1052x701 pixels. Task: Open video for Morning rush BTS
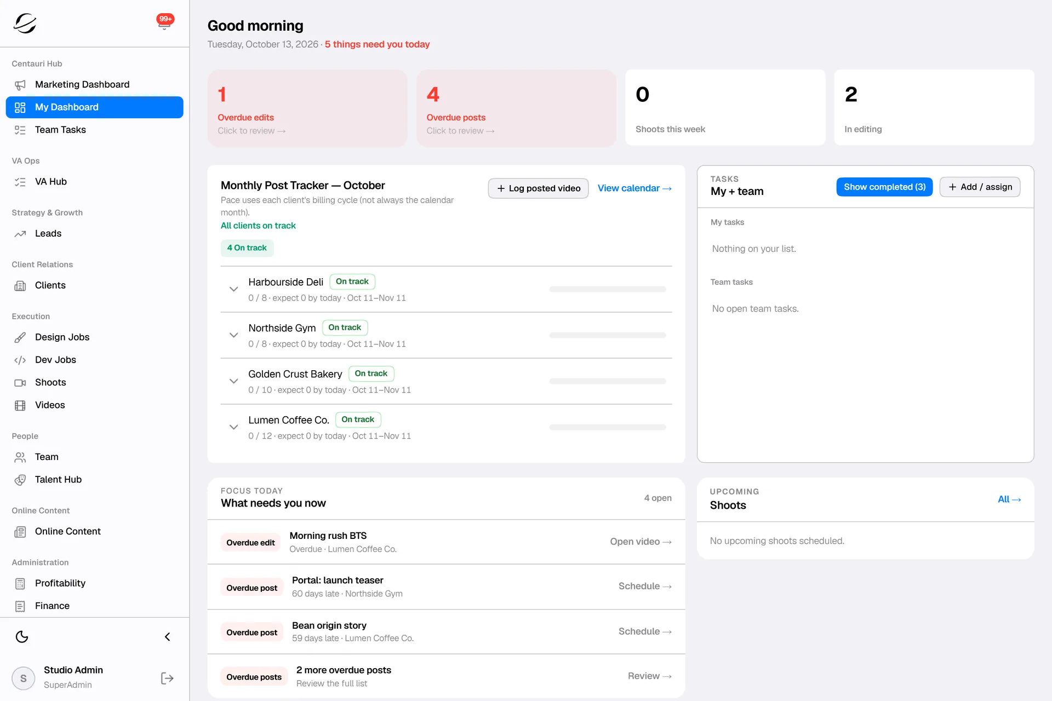(x=641, y=541)
